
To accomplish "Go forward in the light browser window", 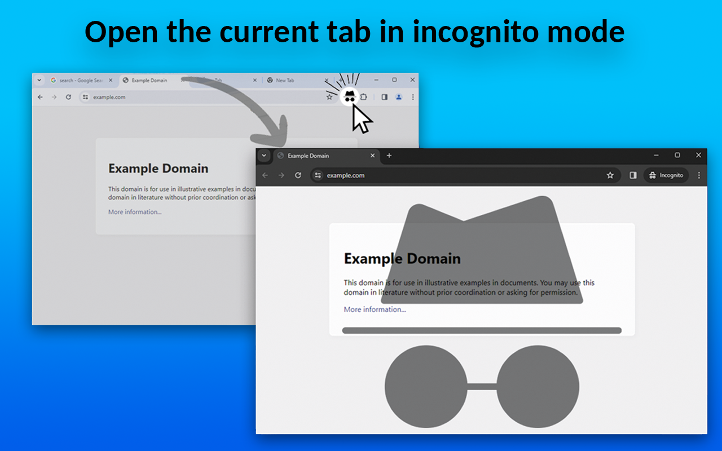I will 54,97.
